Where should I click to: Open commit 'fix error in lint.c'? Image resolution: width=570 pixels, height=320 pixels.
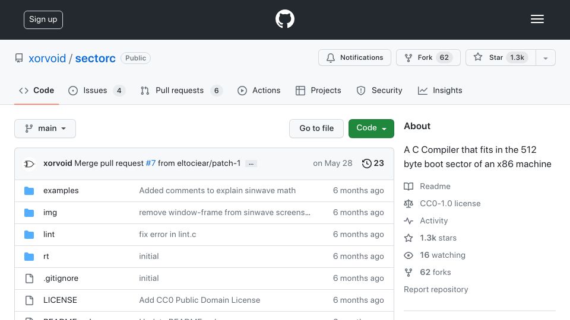point(167,235)
